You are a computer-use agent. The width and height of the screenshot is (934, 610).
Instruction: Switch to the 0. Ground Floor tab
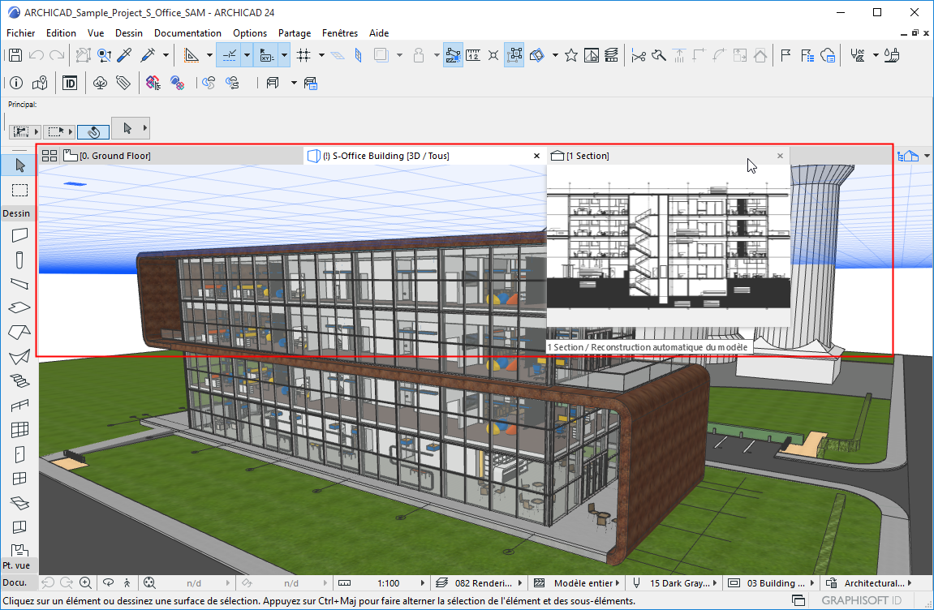coord(114,156)
